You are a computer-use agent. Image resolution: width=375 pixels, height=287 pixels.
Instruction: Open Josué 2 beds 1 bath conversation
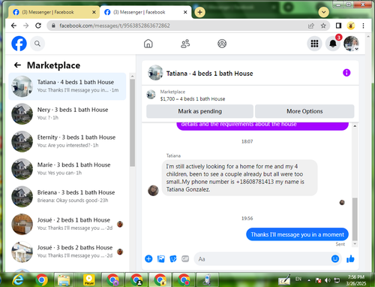[x=67, y=224]
